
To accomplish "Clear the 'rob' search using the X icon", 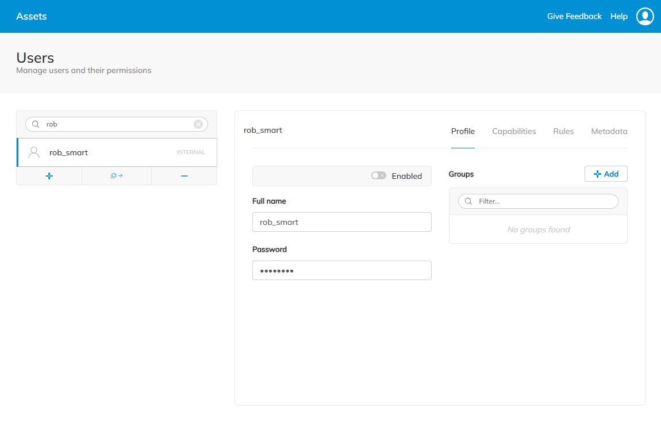I will (198, 124).
